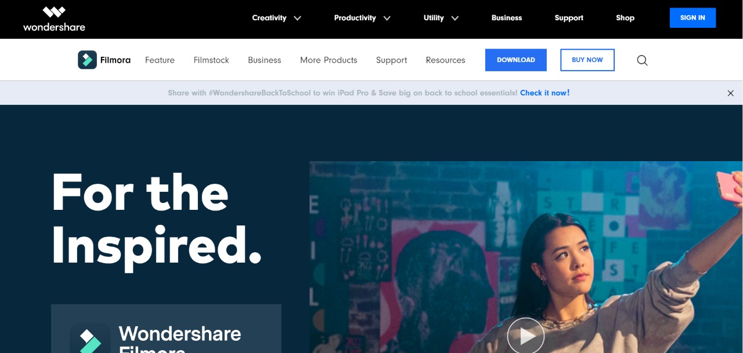The height and width of the screenshot is (353, 743).
Task: Click the BUY NOW button
Action: click(x=587, y=60)
